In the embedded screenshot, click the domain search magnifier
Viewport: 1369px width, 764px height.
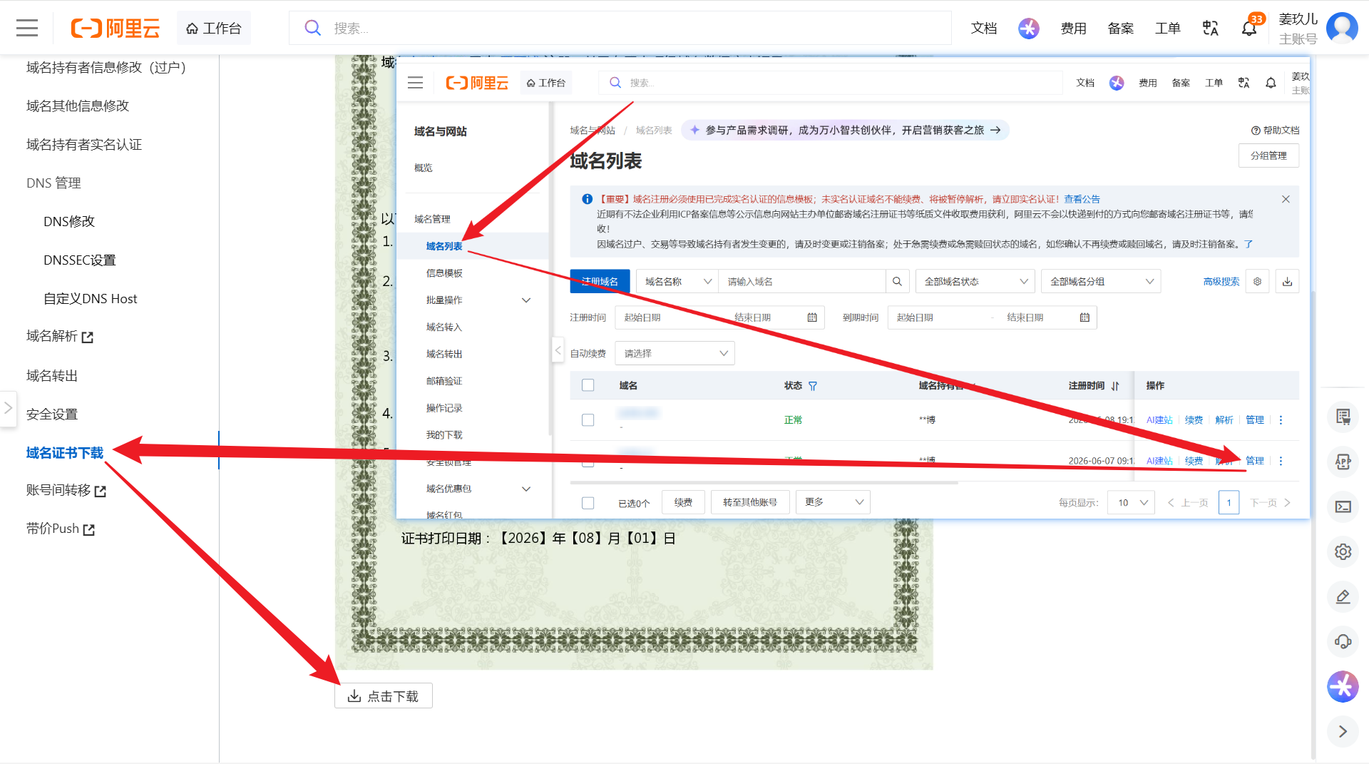click(897, 282)
